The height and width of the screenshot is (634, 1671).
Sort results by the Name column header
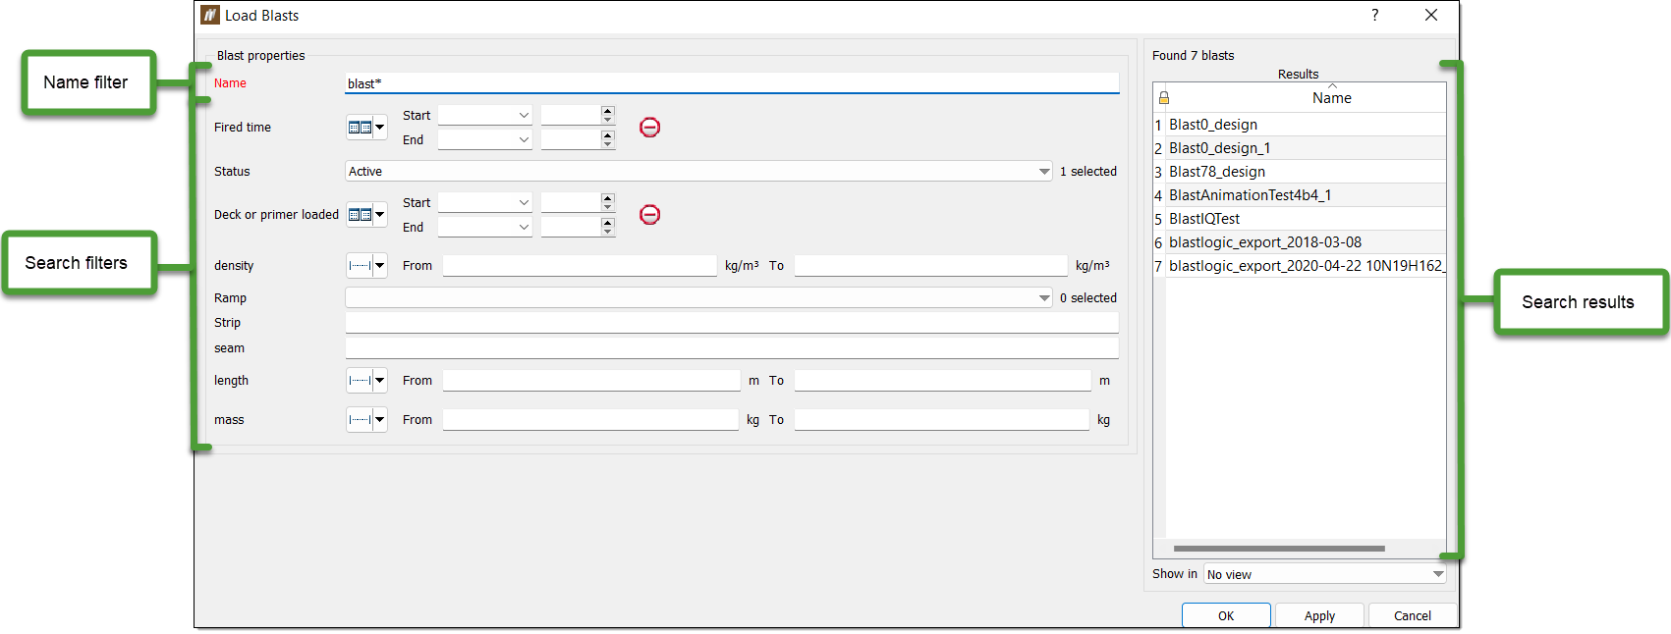pyautogui.click(x=1331, y=98)
